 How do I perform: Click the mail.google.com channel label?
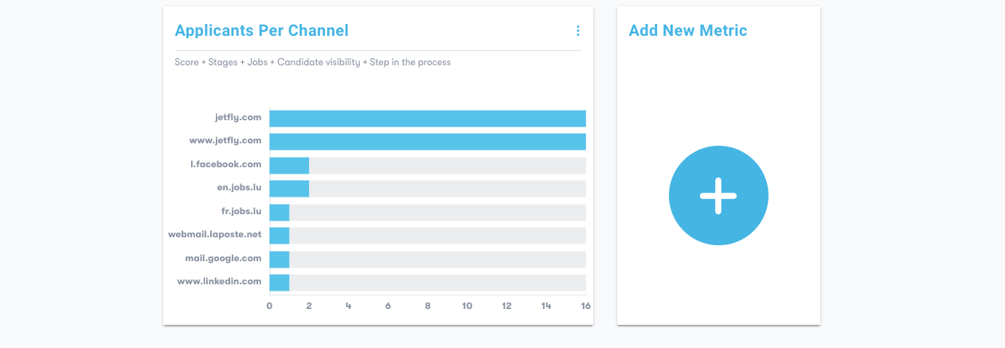[223, 259]
